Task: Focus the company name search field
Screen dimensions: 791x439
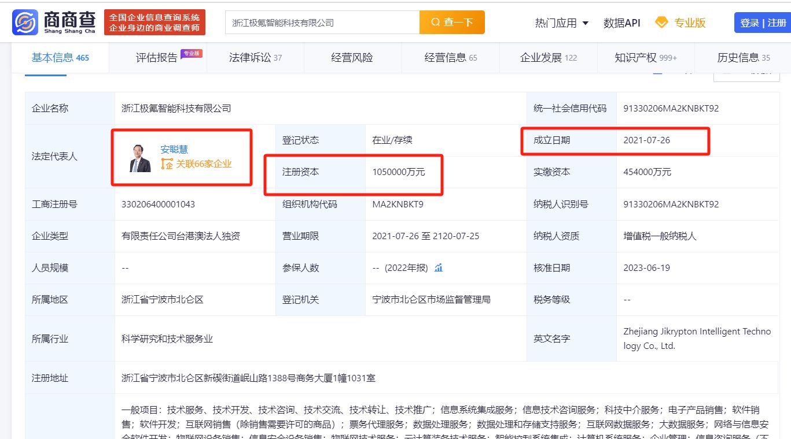Action: 322,23
